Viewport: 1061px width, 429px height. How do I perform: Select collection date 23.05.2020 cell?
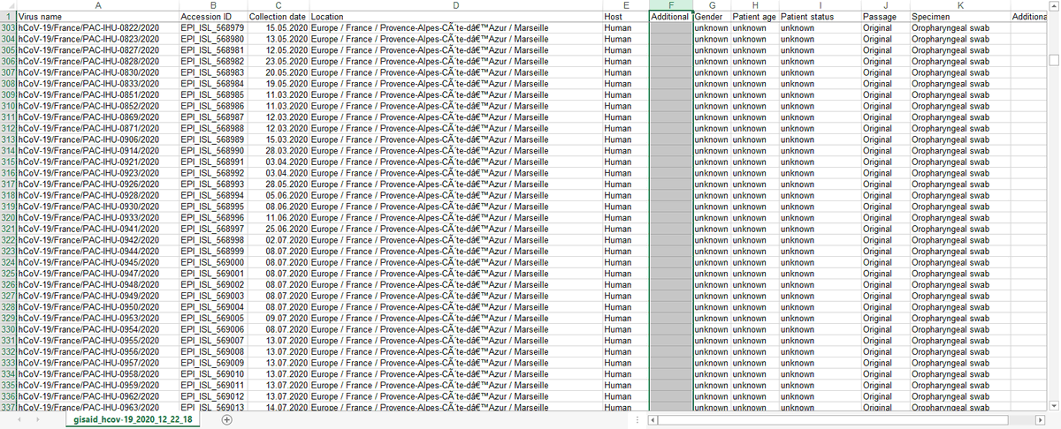[x=278, y=61]
